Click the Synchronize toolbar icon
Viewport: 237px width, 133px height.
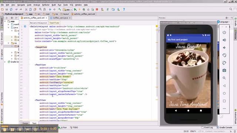[x=11, y=9]
